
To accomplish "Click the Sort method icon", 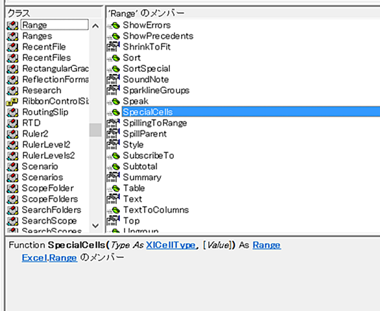I will tap(113, 58).
